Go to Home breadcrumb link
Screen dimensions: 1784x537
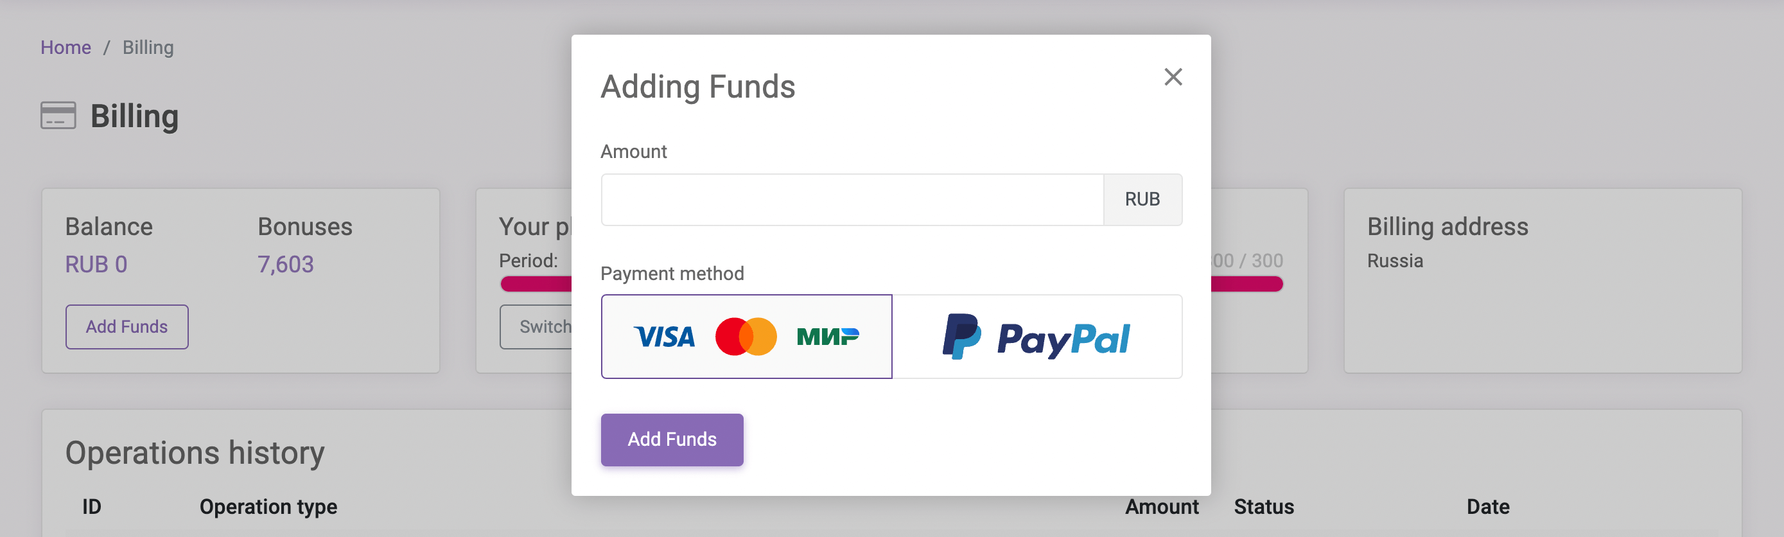pyautogui.click(x=66, y=47)
